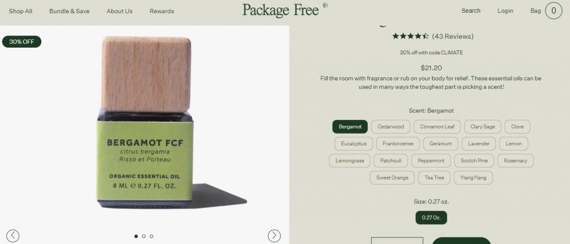
Task: Click the star rating icons
Action: tap(410, 36)
